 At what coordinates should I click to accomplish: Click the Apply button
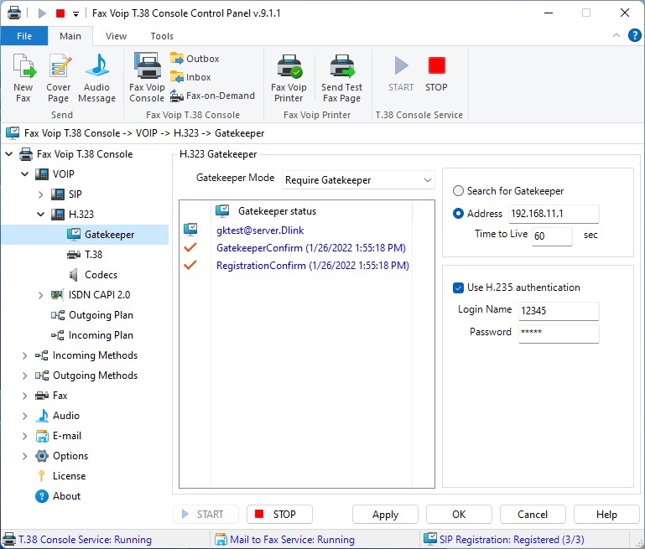pyautogui.click(x=386, y=514)
